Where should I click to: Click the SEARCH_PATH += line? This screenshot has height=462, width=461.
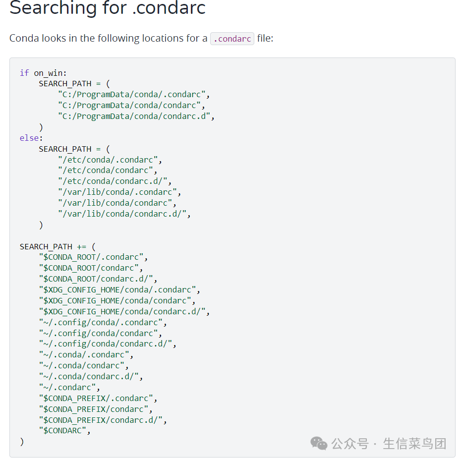tap(58, 247)
